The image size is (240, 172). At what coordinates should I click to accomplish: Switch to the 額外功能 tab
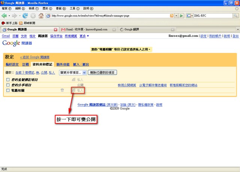pyautogui.click(x=63, y=64)
